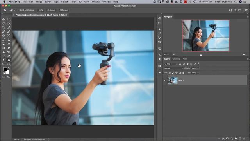
Task: Open the Actions panel play icon
Action: [160, 29]
